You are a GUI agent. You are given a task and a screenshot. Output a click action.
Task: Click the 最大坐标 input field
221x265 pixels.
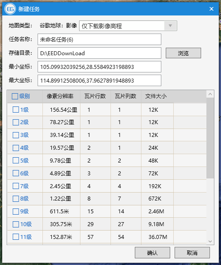coord(99,80)
